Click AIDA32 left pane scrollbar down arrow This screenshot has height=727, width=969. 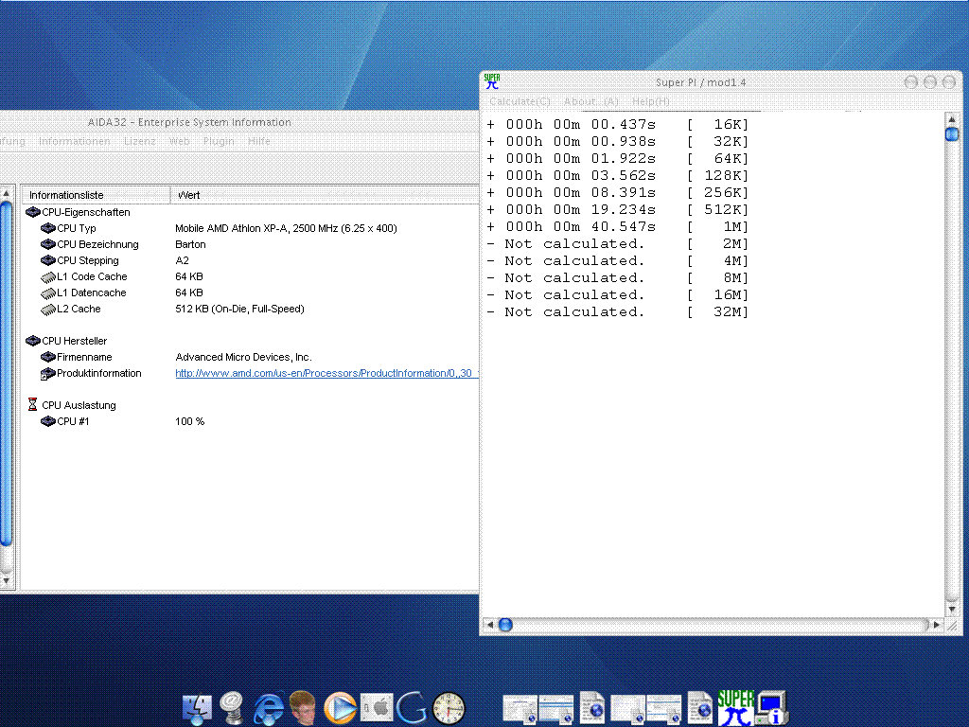coord(6,580)
